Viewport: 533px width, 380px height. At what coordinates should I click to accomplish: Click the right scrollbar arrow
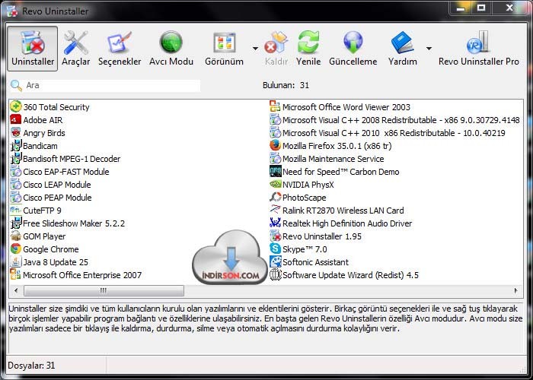[516, 290]
